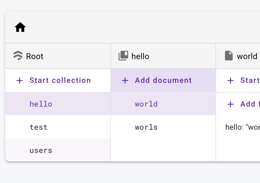
Task: Open the test collection
Action: click(39, 127)
